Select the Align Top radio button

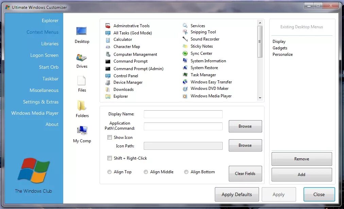coord(109,172)
